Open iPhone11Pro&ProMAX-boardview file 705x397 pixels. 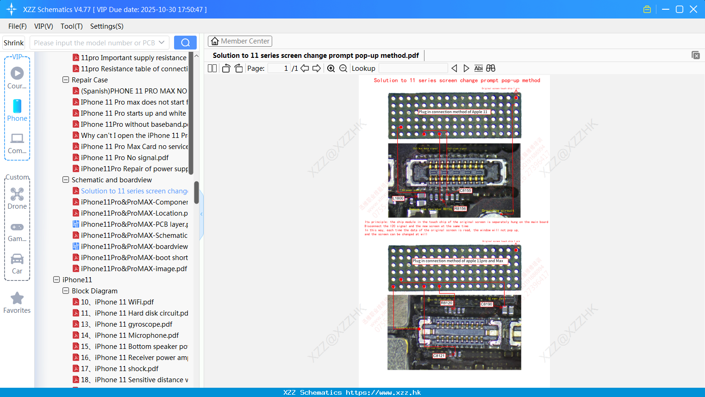[130, 247]
